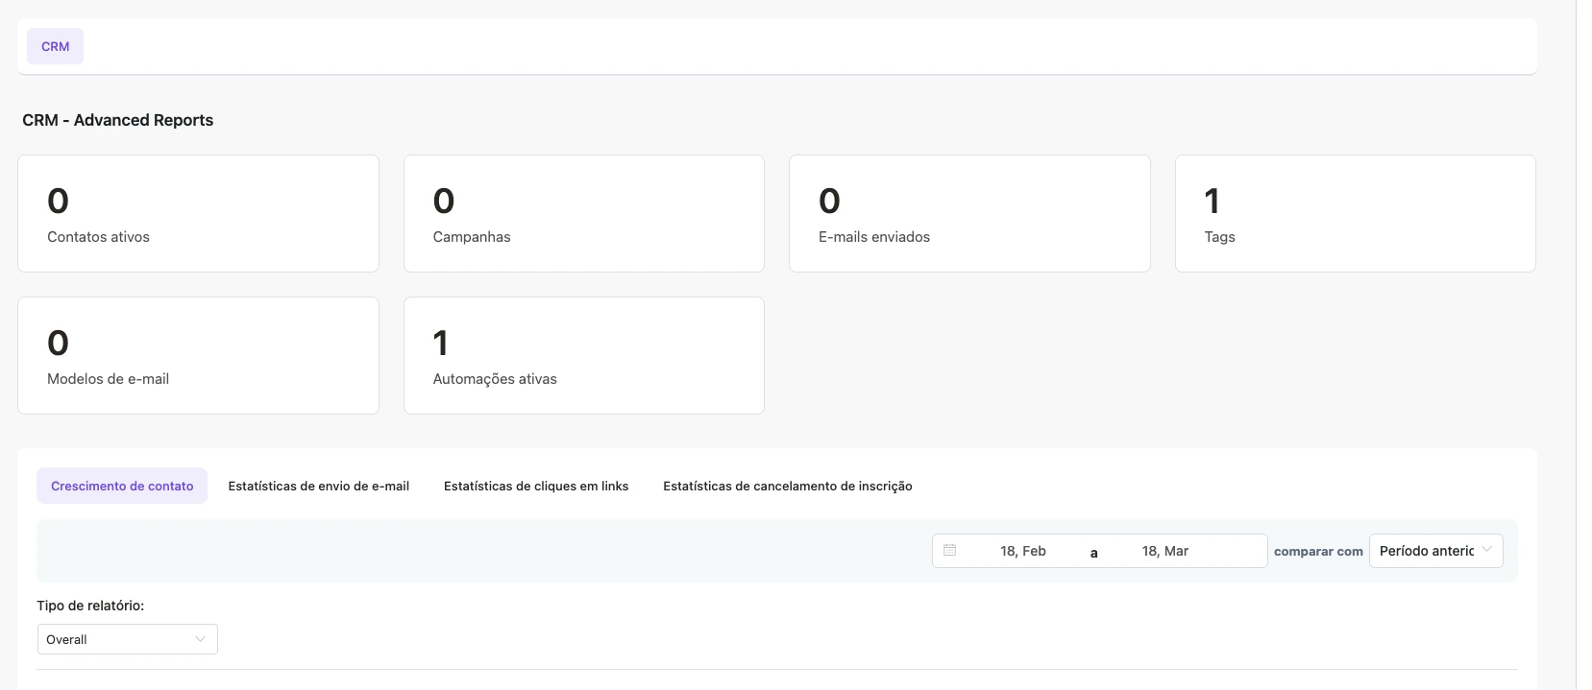Select Estatísticas de cliques em links tab
The image size is (1592, 690).
point(536,486)
